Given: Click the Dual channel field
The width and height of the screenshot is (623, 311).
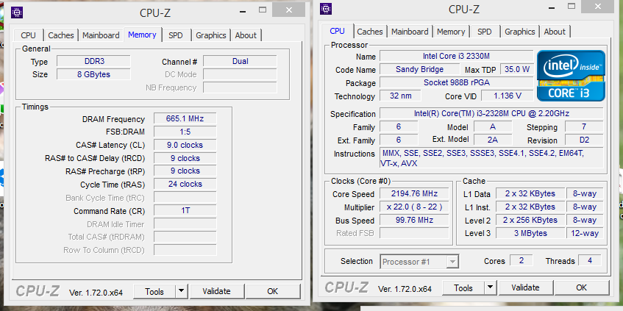Looking at the screenshot, I should (x=240, y=61).
